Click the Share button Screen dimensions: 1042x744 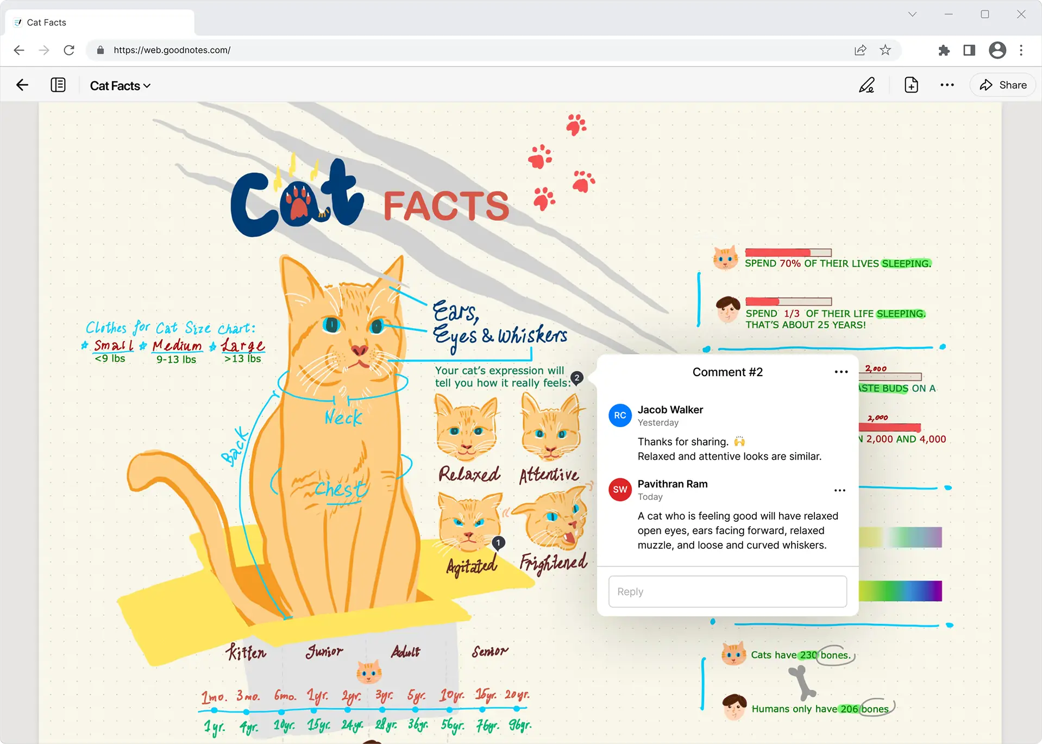[x=1003, y=85]
